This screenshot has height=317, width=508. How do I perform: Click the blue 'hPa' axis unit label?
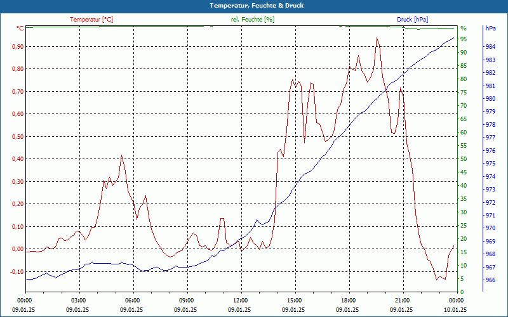[x=490, y=29]
